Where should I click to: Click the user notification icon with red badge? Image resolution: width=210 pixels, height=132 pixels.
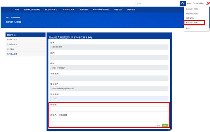208,4
